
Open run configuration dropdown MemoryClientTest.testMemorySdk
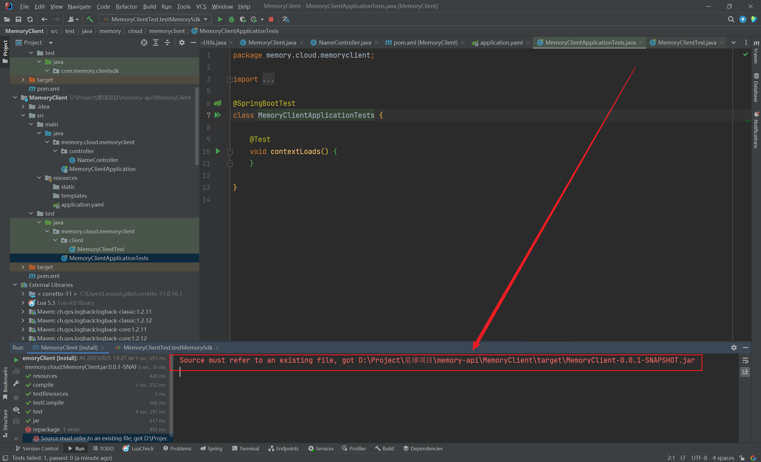155,19
